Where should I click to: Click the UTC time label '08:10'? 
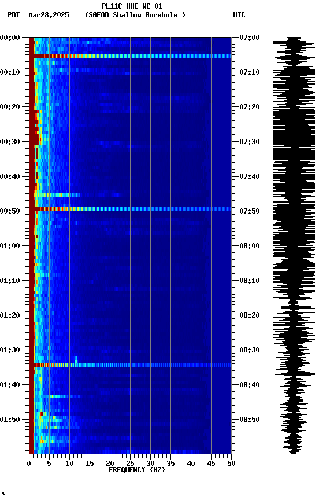[x=250, y=281]
